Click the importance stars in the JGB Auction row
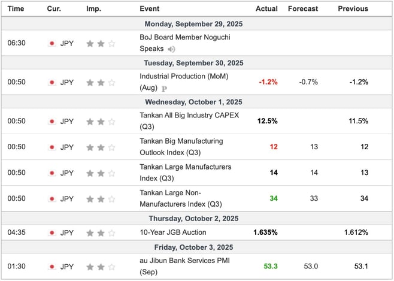The height and width of the screenshot is (281, 394). (101, 232)
